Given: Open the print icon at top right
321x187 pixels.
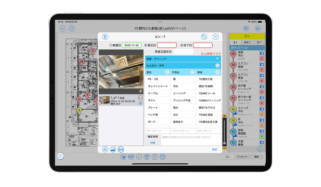Looking at the screenshot, I should pyautogui.click(x=245, y=28).
